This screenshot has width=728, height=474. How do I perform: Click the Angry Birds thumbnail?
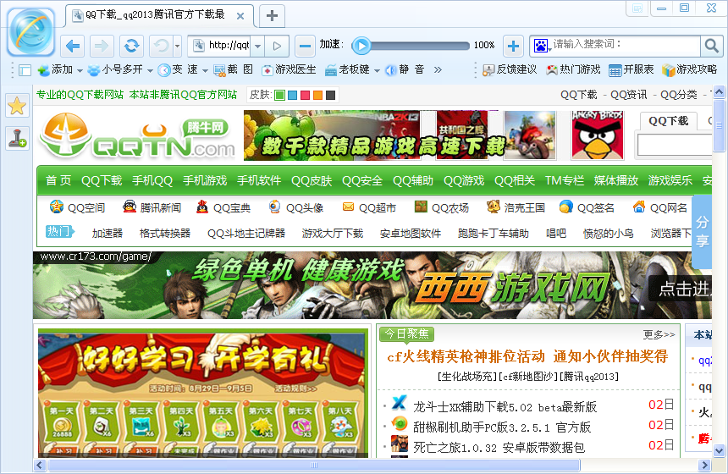[x=598, y=135]
